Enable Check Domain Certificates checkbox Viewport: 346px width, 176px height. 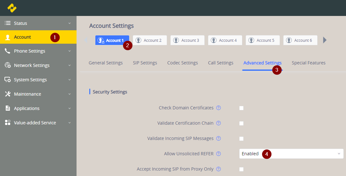click(241, 108)
